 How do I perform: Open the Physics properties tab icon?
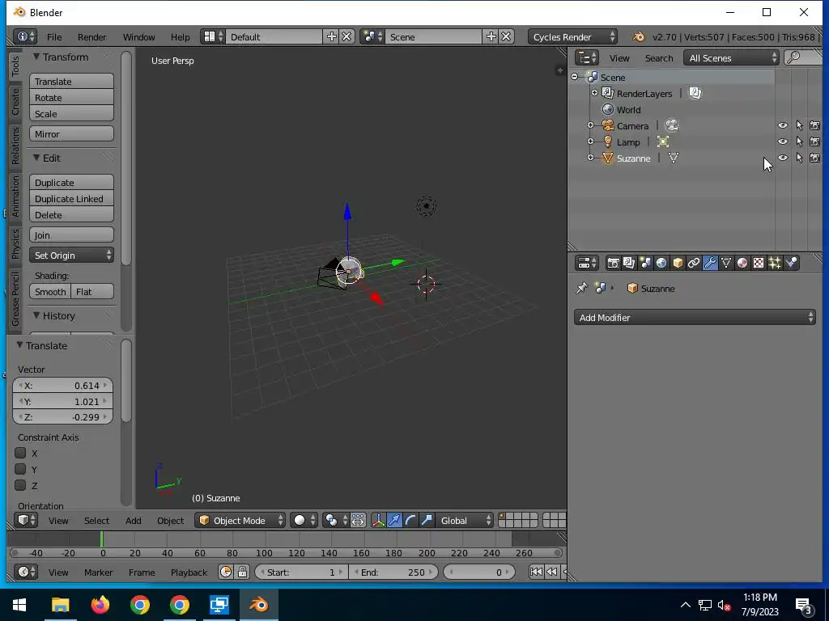point(791,263)
